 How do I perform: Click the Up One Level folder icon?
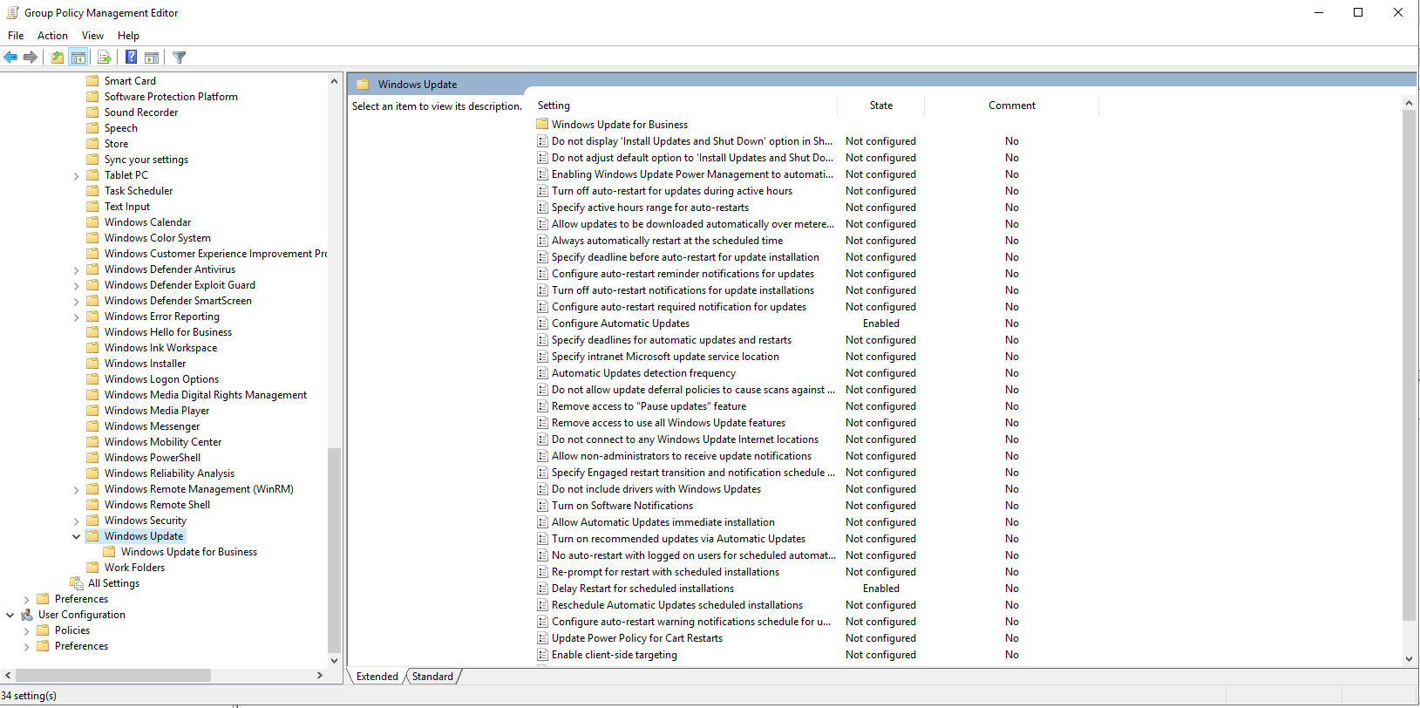pos(58,58)
